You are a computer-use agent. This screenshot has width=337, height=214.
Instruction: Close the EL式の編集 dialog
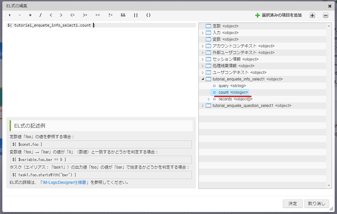pos(330,6)
